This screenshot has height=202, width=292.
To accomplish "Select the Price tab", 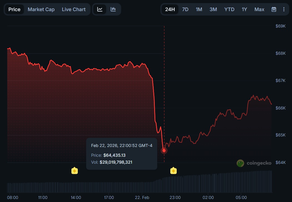I will 14,9.
